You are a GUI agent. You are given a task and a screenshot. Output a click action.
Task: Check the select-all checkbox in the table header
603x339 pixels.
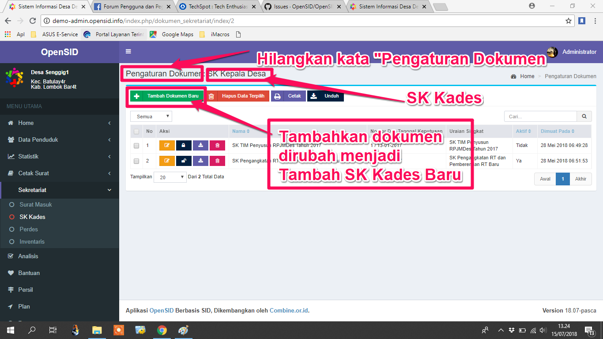coord(136,131)
